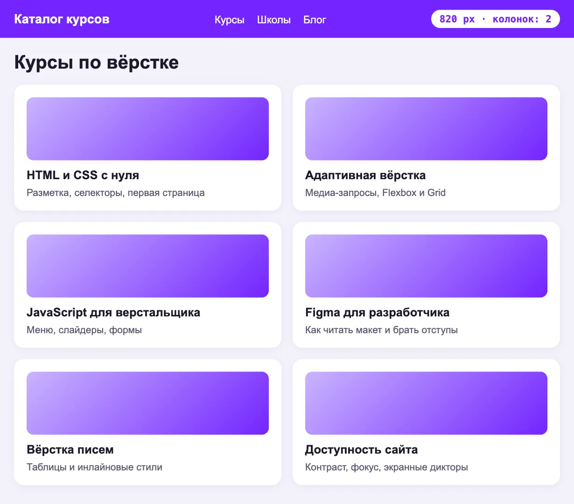Screen dimensions: 574x504
Task: Click text "Медиа-запросы, Flexbox и Grid"
Action: click(375, 193)
